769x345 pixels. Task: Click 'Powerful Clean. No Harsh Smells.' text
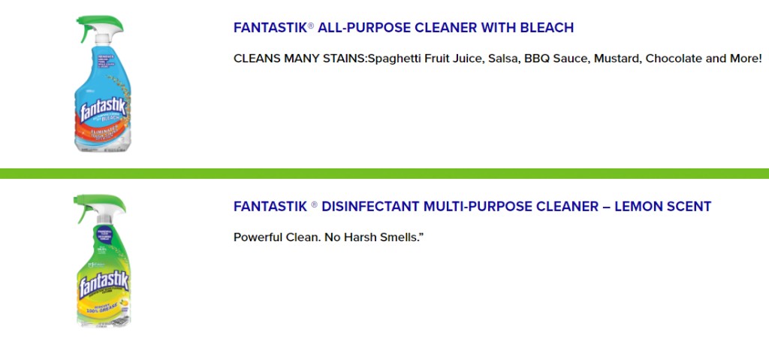click(x=328, y=237)
